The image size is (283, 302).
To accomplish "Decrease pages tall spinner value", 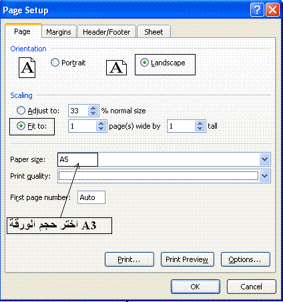I will point(200,129).
